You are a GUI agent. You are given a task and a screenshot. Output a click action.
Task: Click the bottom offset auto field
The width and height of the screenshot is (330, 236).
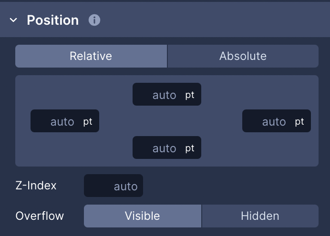pos(164,148)
